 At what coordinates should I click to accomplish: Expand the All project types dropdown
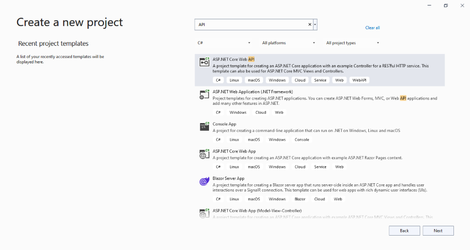click(x=352, y=42)
